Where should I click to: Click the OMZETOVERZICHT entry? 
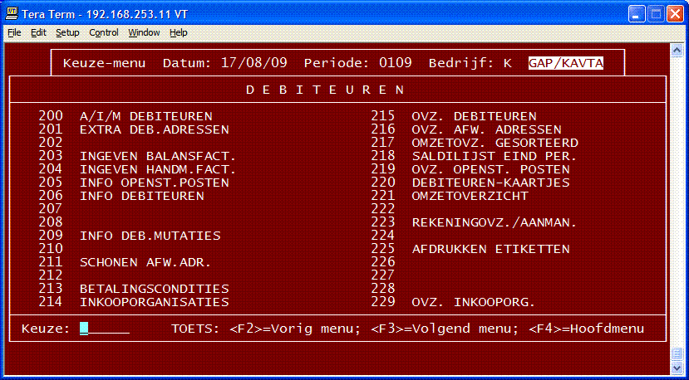470,196
